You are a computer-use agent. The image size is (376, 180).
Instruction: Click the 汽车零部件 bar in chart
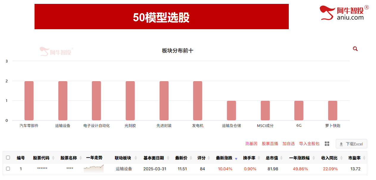29,101
